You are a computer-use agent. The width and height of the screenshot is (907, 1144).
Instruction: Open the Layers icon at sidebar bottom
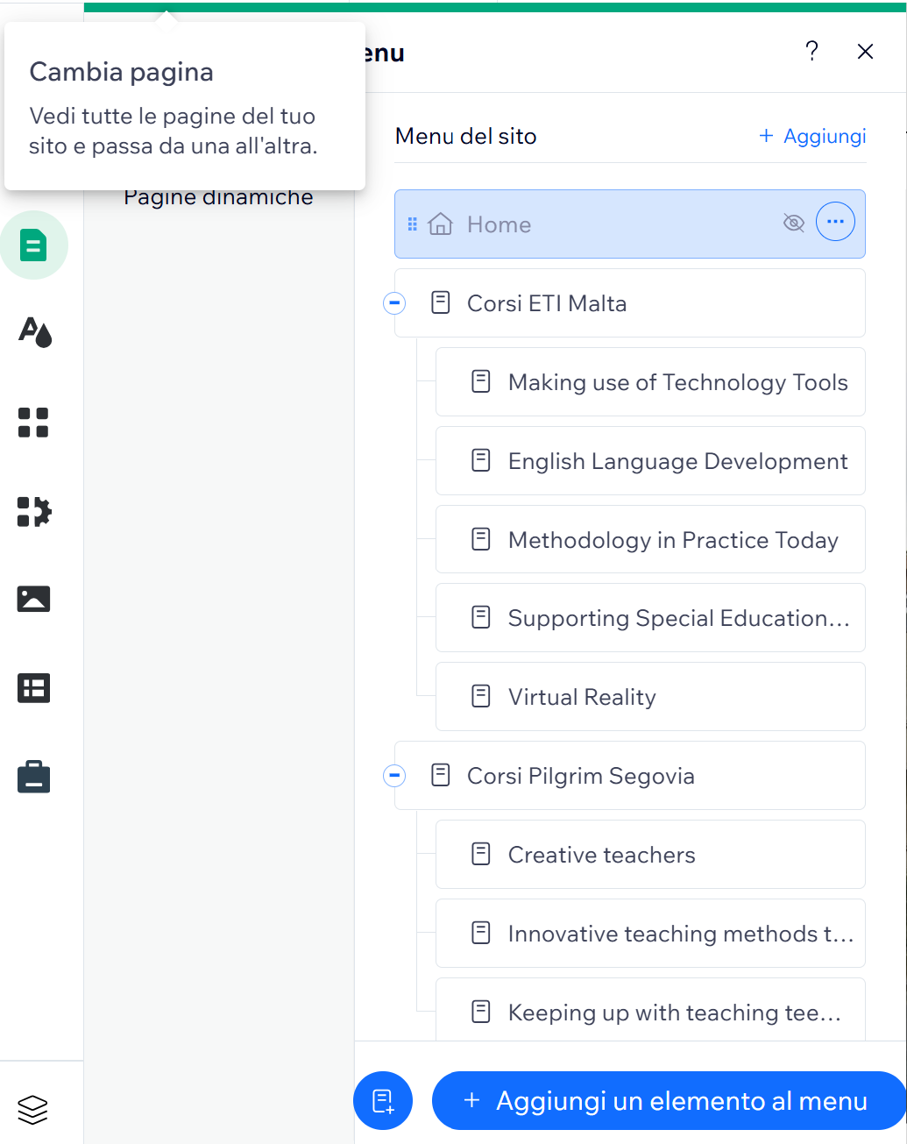pos(33,1109)
